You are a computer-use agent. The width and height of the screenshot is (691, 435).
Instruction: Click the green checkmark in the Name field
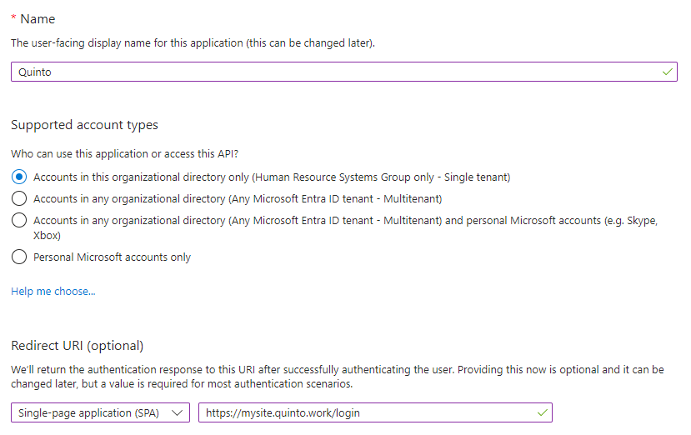pyautogui.click(x=667, y=72)
